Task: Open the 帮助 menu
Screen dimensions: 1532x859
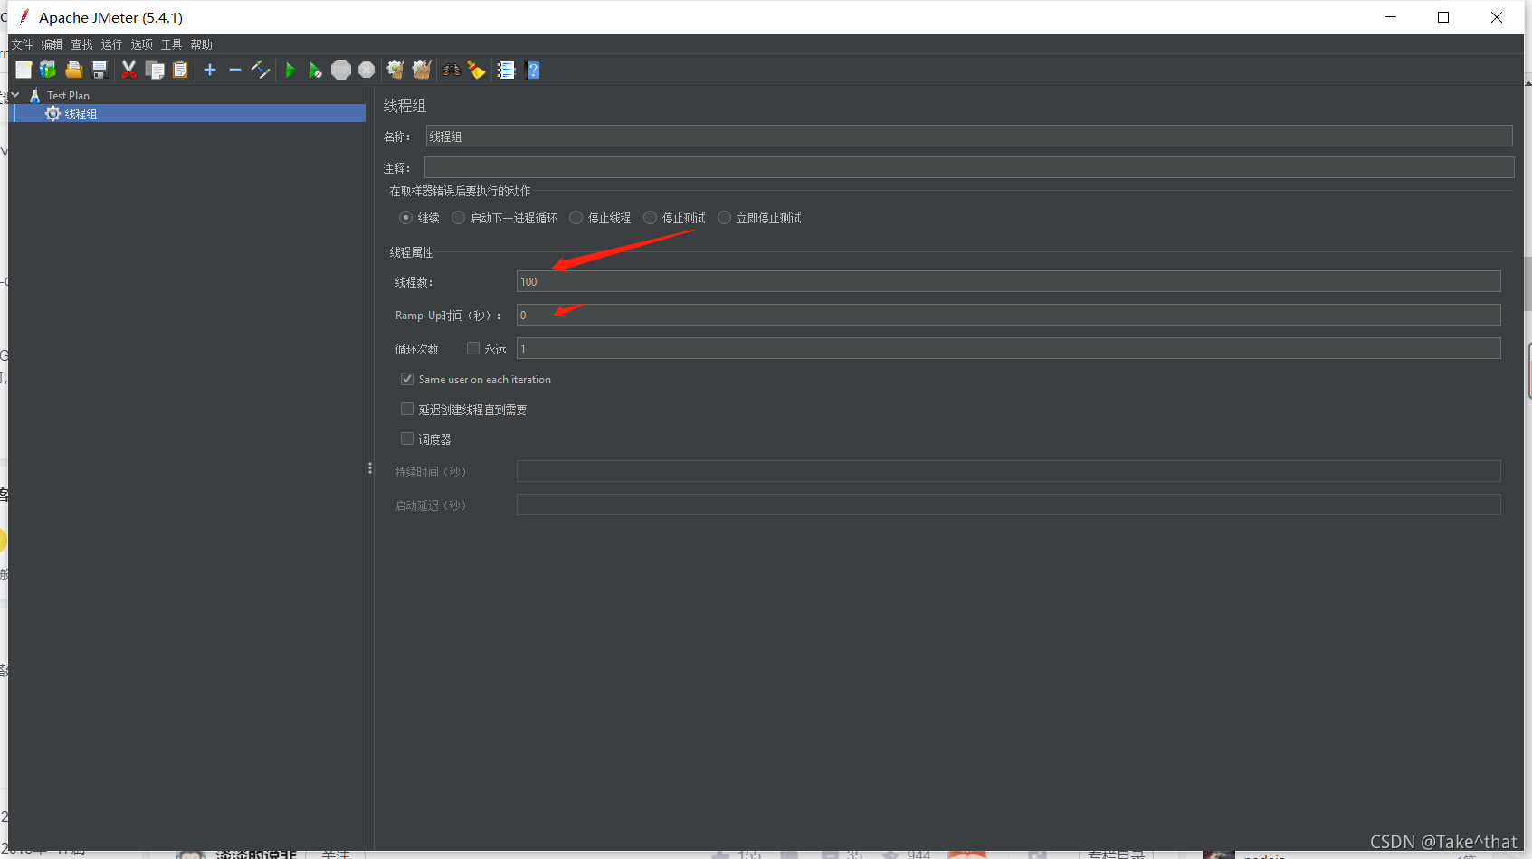Action: [201, 44]
